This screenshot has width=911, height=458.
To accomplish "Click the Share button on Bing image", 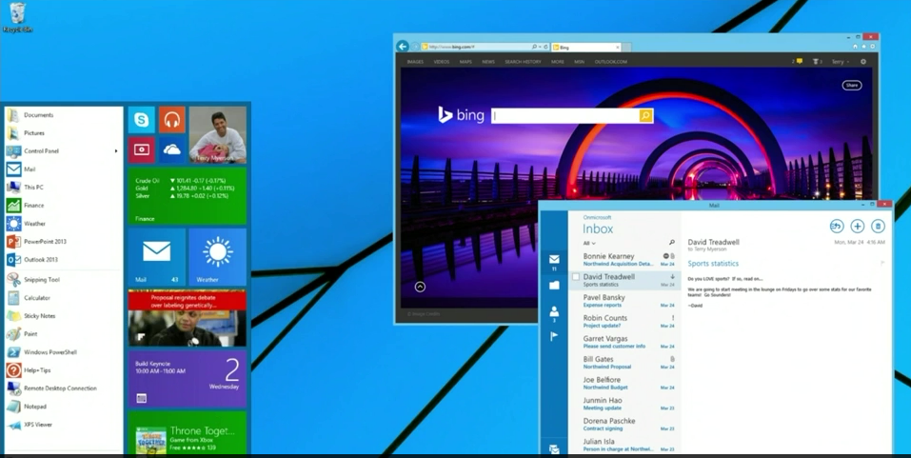I will [x=852, y=86].
